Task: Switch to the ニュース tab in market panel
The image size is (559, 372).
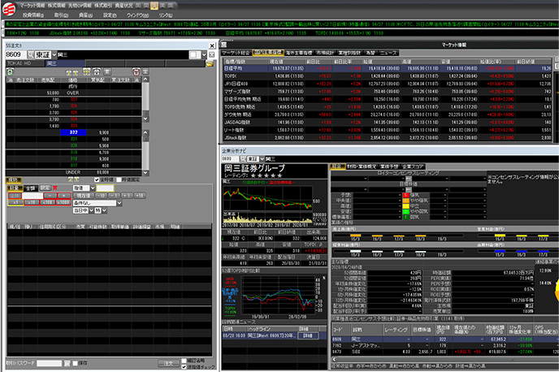Action: [388, 53]
